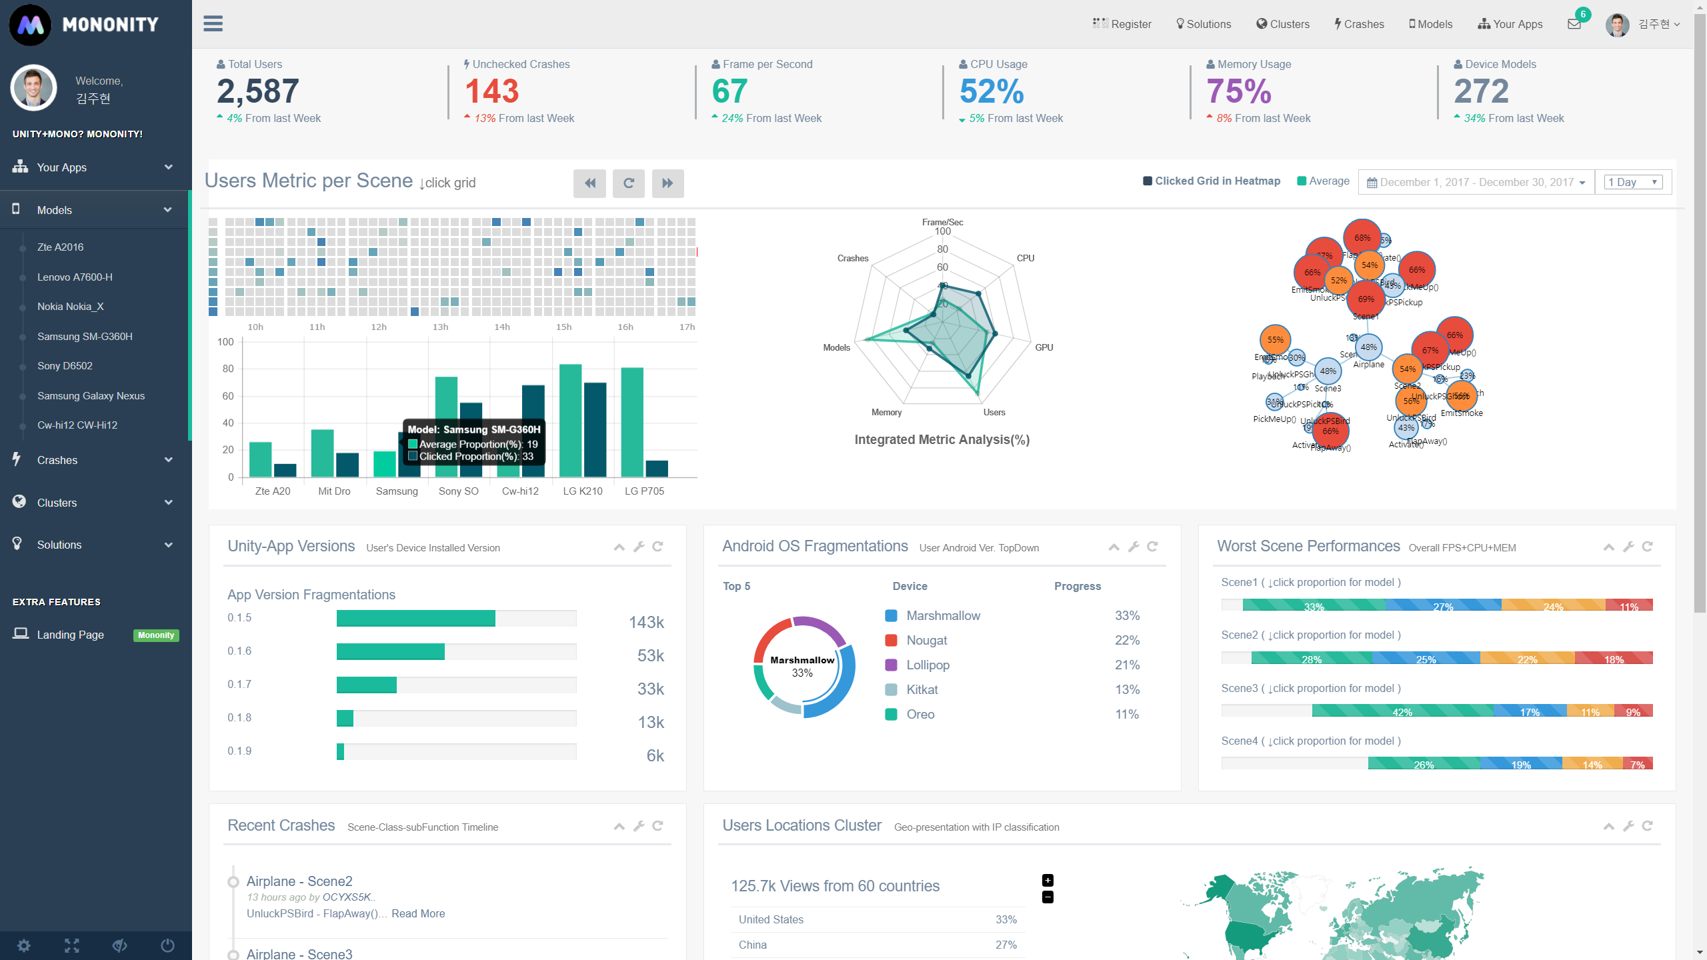Select Samsung SM-G360H in the sidebar models list
Screen dimensions: 1707x960
click(x=85, y=337)
